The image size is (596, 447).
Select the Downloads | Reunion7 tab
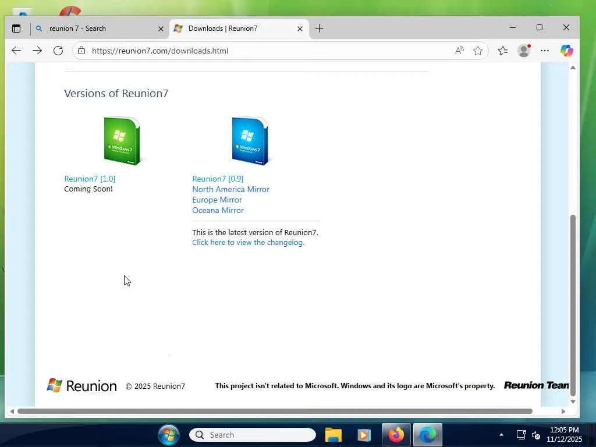coord(239,29)
